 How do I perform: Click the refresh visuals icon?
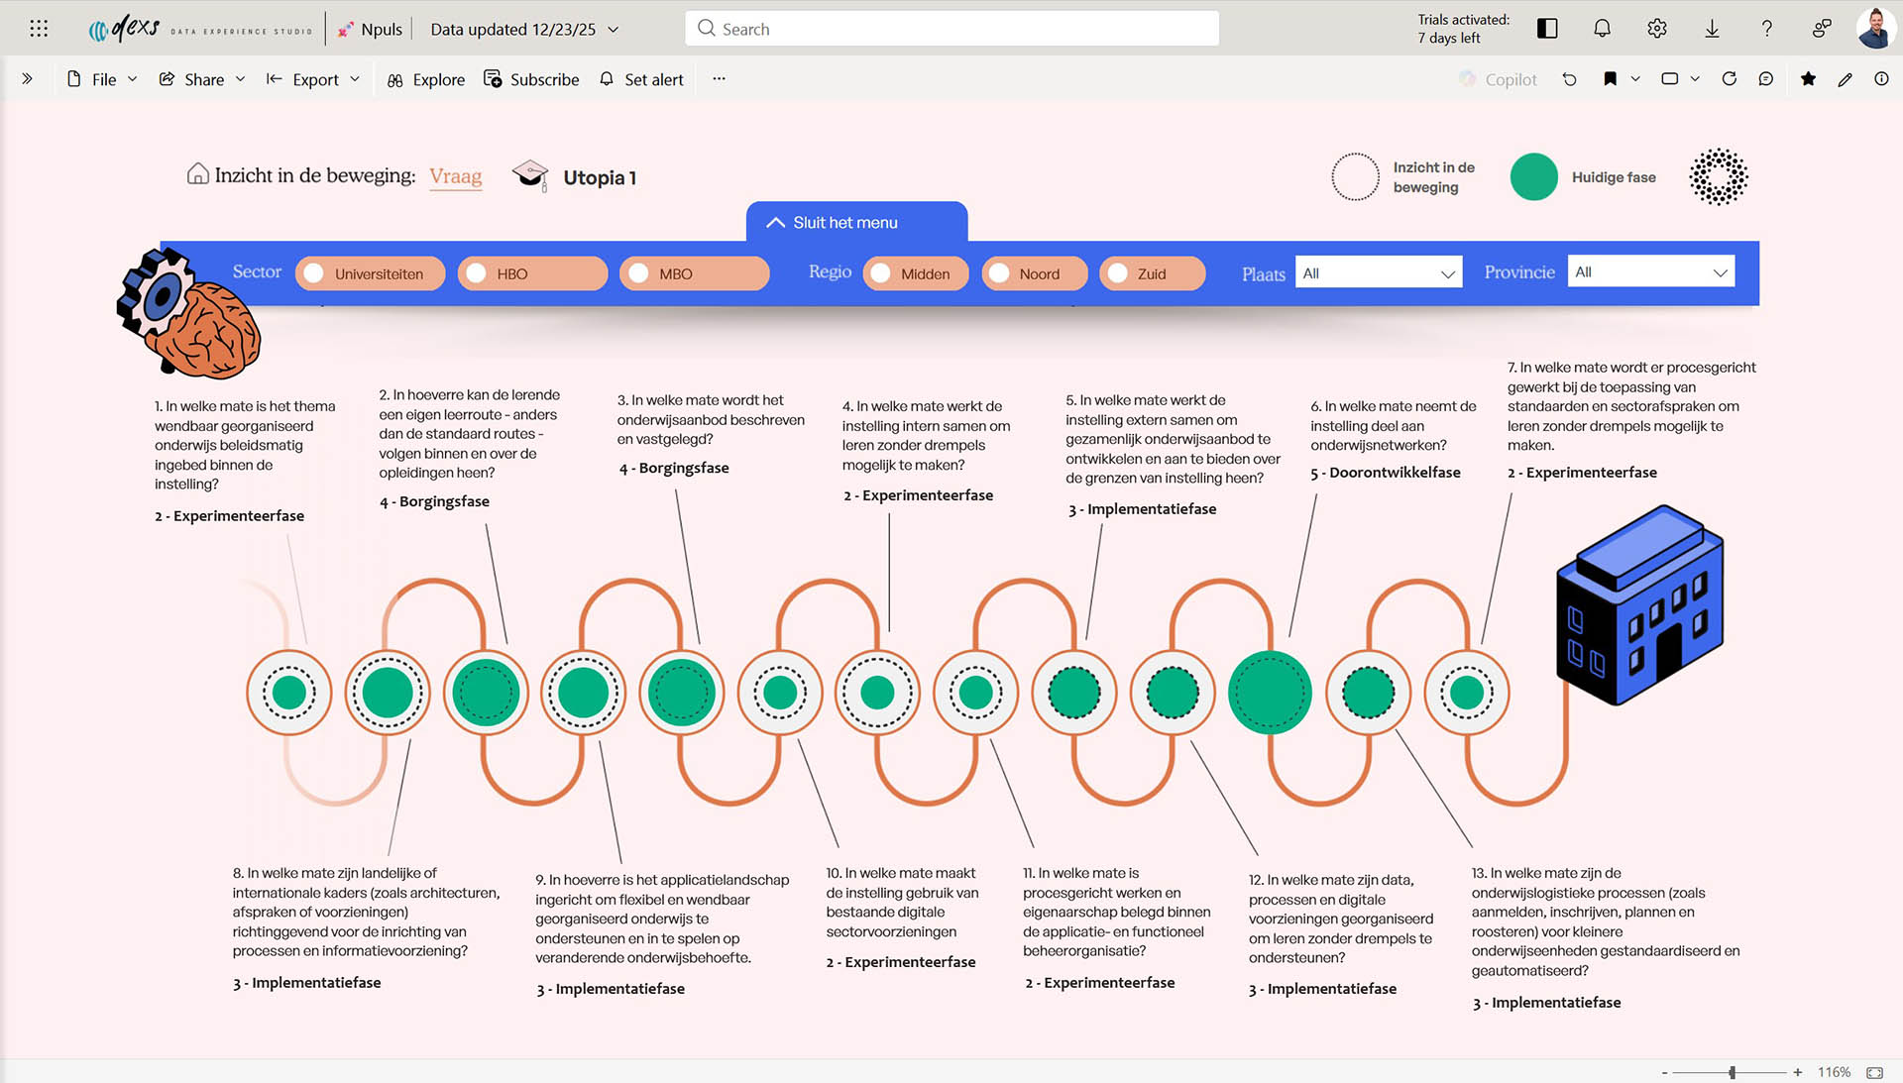point(1730,79)
